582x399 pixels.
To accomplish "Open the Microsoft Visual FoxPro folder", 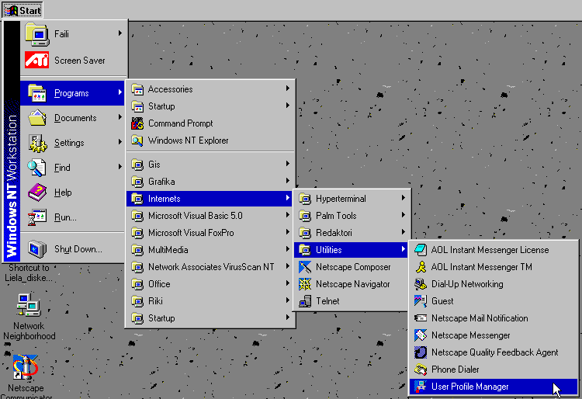I will pyautogui.click(x=210, y=233).
